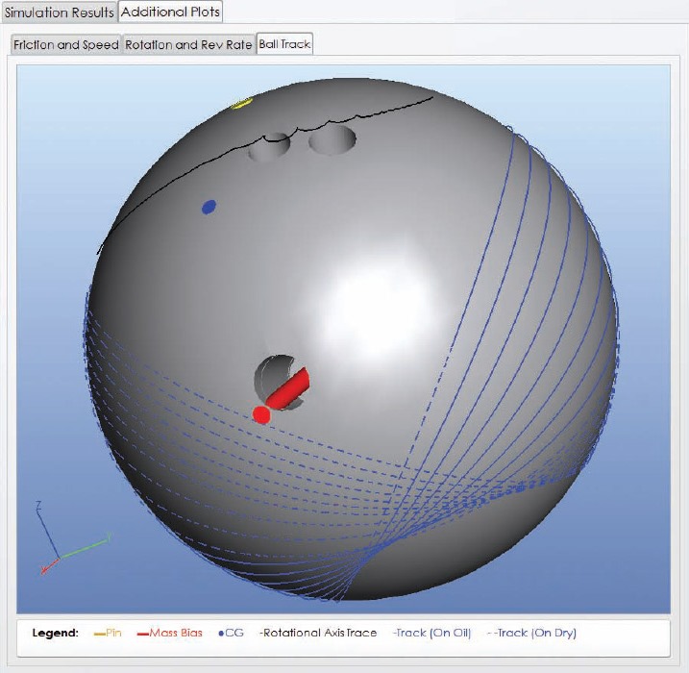The width and height of the screenshot is (689, 673).
Task: Click the Pin legend entry
Action: click(108, 633)
